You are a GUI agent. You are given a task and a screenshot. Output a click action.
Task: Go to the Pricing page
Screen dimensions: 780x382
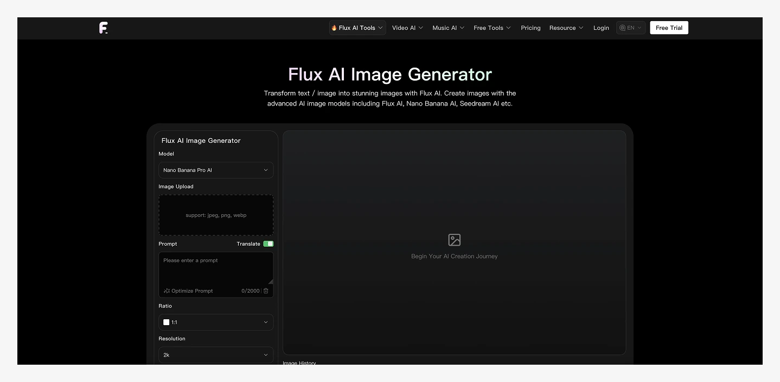point(530,28)
